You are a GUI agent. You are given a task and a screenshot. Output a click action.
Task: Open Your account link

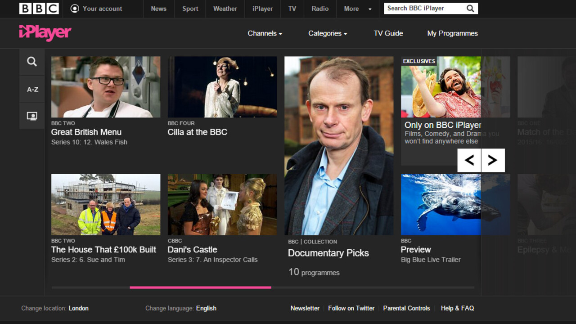(96, 9)
